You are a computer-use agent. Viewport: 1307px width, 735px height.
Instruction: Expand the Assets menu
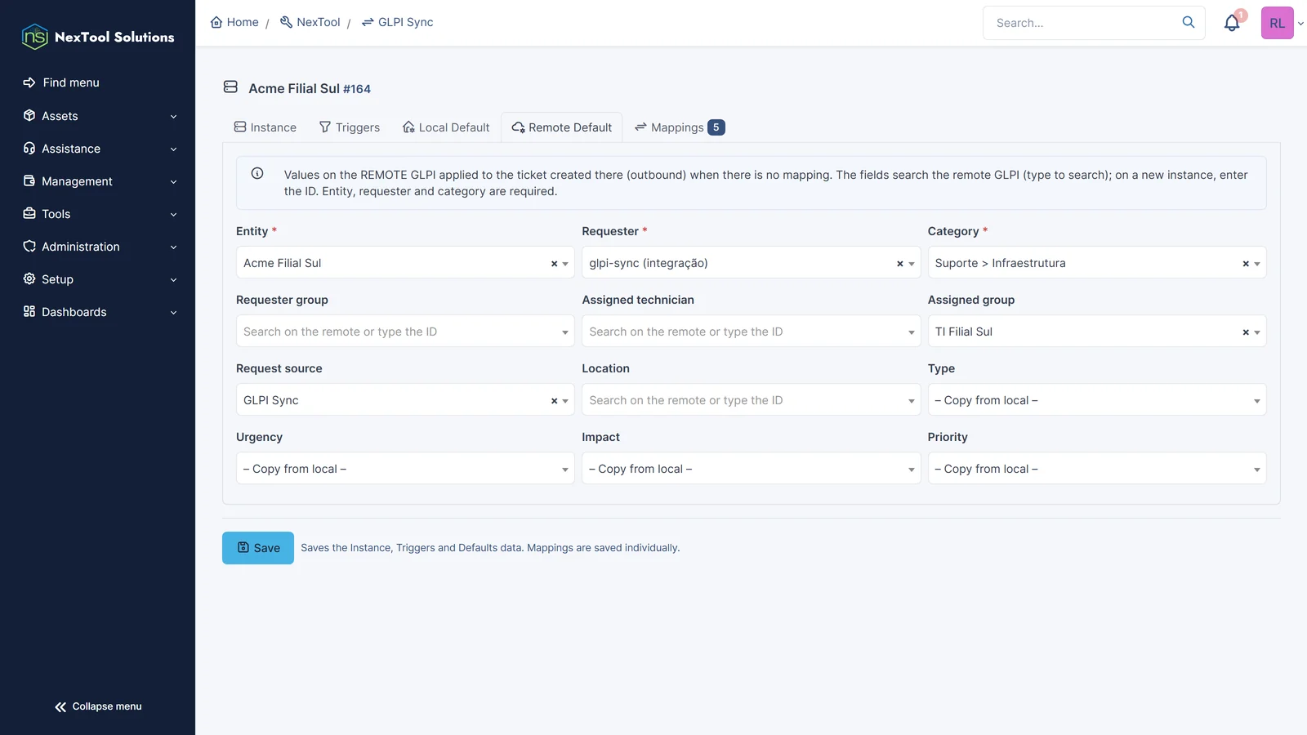(98, 116)
